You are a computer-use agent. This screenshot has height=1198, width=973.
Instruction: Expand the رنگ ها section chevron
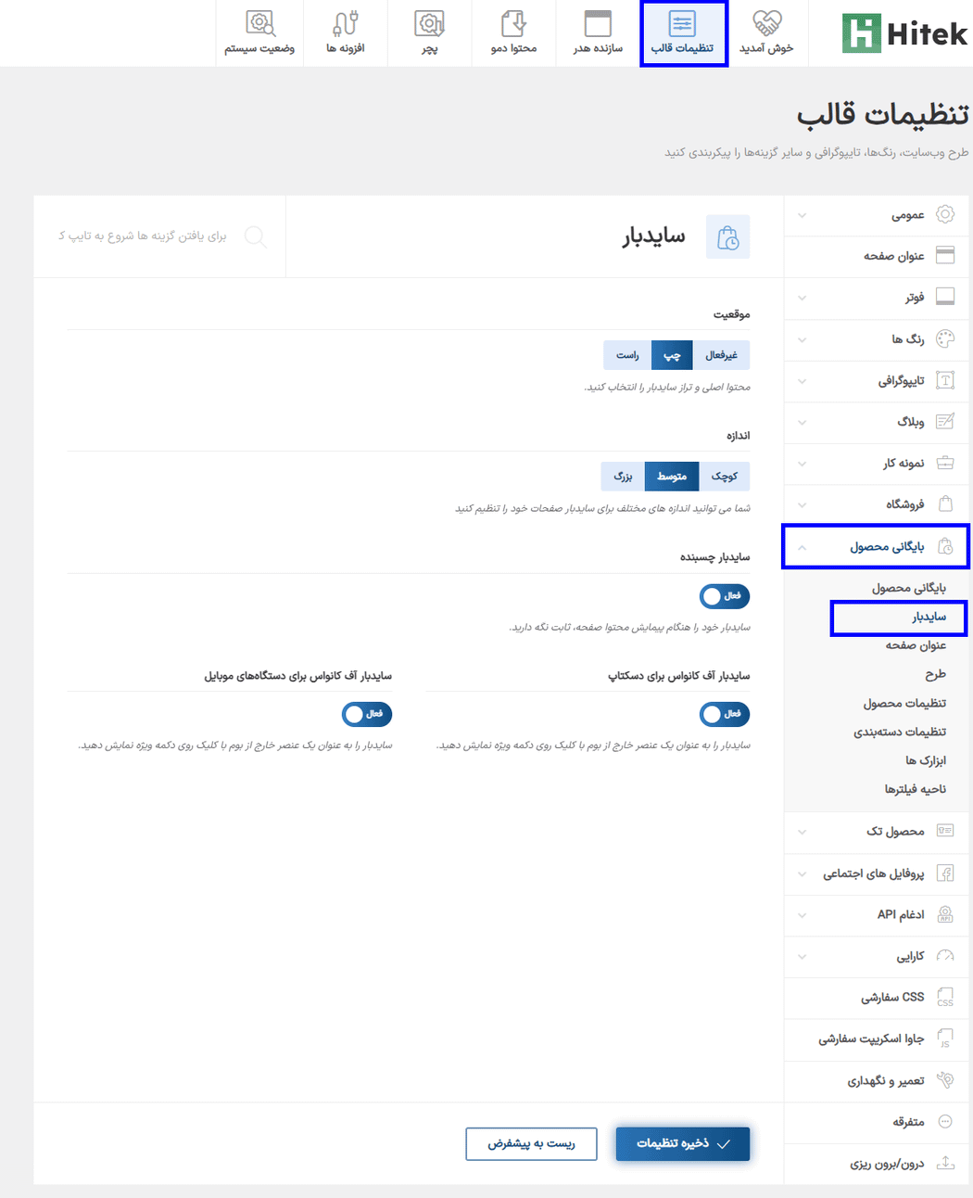point(802,339)
